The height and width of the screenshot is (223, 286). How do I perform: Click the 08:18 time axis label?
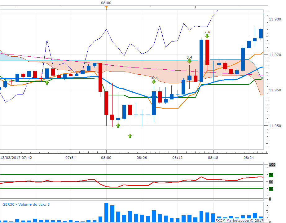coord(213,158)
